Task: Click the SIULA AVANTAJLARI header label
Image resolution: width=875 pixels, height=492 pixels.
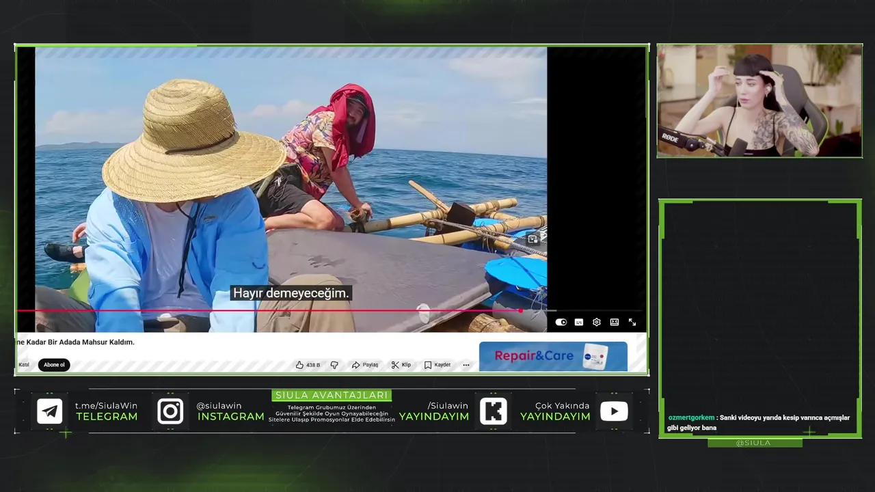Action: tap(332, 395)
